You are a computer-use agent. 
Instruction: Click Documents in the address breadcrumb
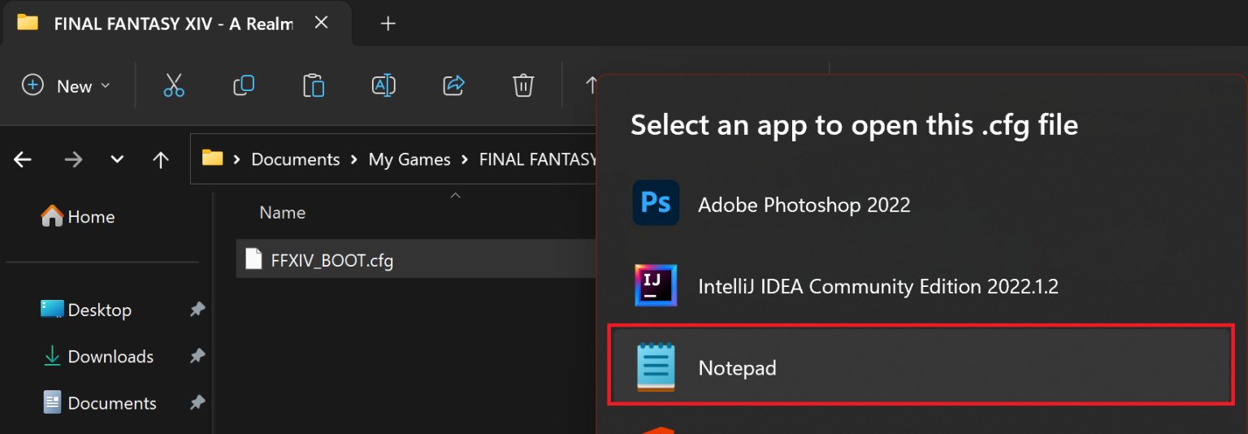(296, 159)
